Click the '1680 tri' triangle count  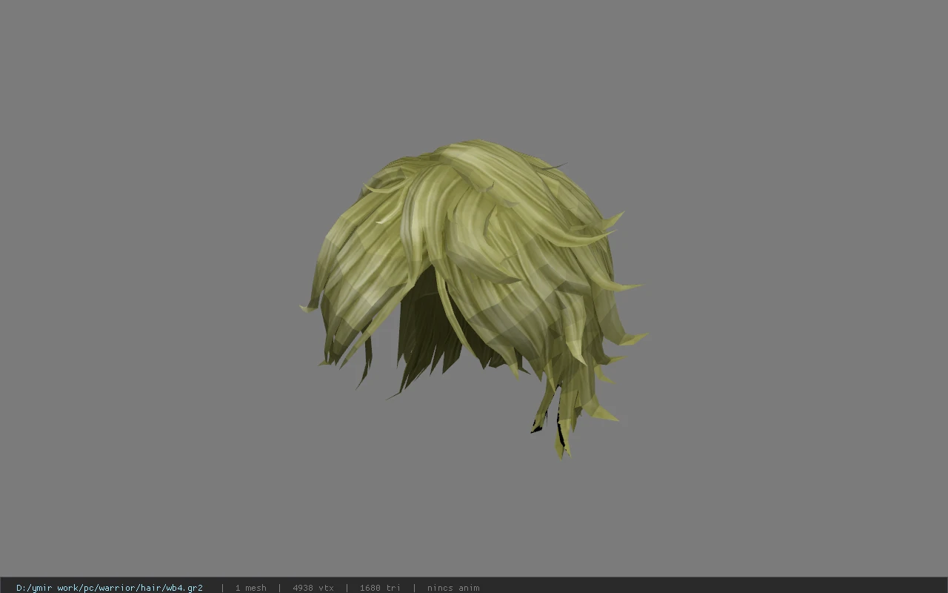[x=380, y=588]
